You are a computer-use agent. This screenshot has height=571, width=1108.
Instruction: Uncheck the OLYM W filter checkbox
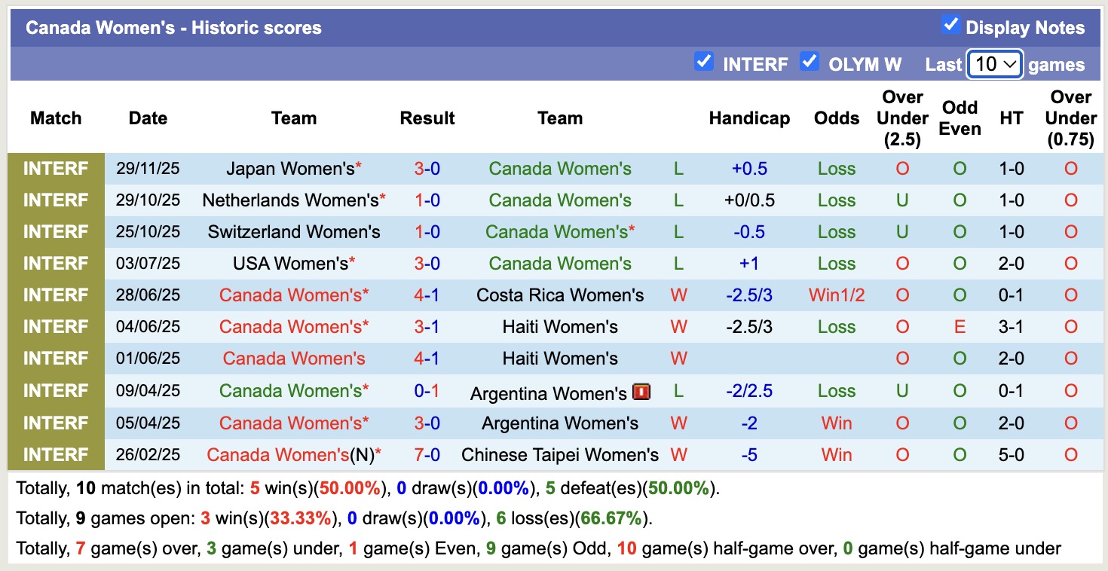click(810, 62)
